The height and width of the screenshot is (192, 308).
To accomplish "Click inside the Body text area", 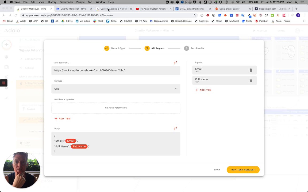I will pos(116,144).
